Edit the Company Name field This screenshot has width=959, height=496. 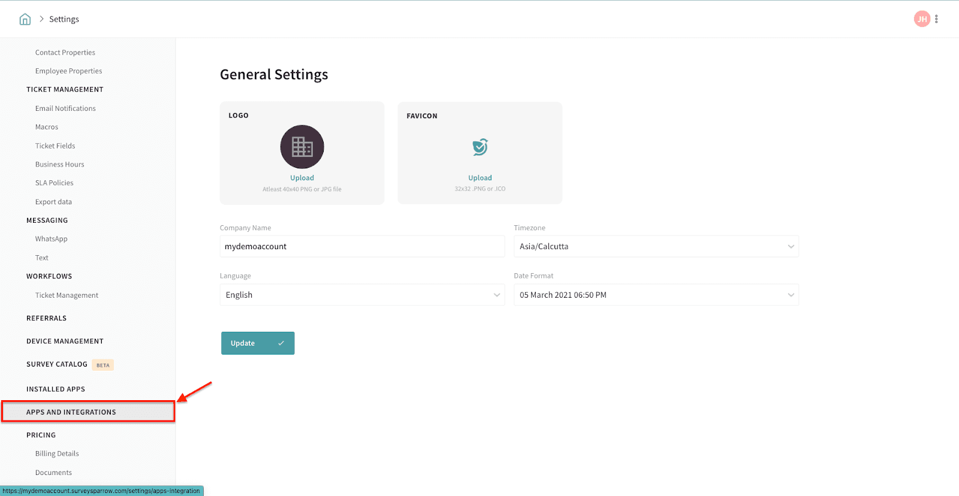(362, 247)
